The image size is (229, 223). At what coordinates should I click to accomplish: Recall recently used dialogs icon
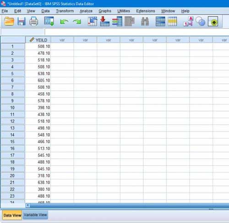pos(49,21)
